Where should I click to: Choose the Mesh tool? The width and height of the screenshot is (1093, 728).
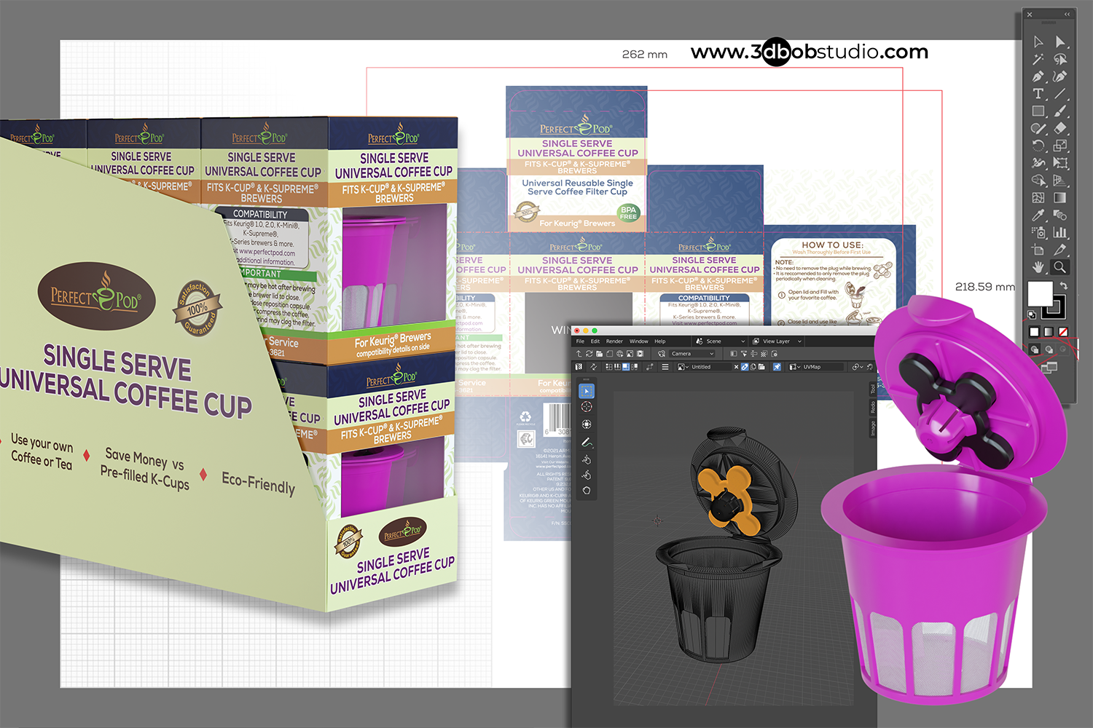[x=1037, y=197]
